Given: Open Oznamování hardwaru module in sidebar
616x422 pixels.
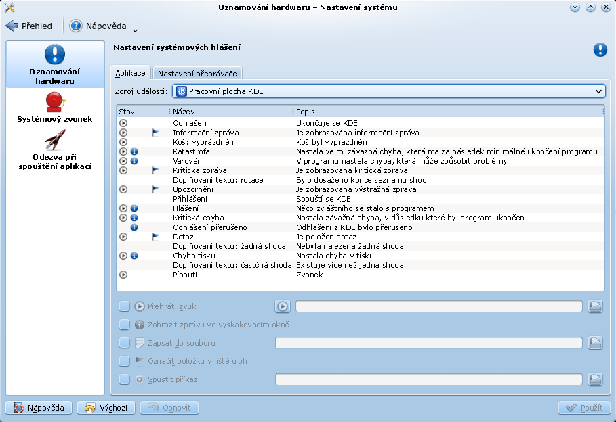Looking at the screenshot, I should pyautogui.click(x=55, y=64).
